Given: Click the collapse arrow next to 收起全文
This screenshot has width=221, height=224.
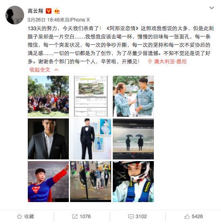Looking at the screenshot, I should (56, 70).
